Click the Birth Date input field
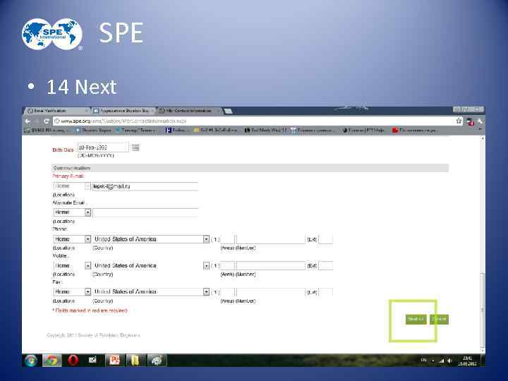The image size is (508, 381). tap(103, 147)
